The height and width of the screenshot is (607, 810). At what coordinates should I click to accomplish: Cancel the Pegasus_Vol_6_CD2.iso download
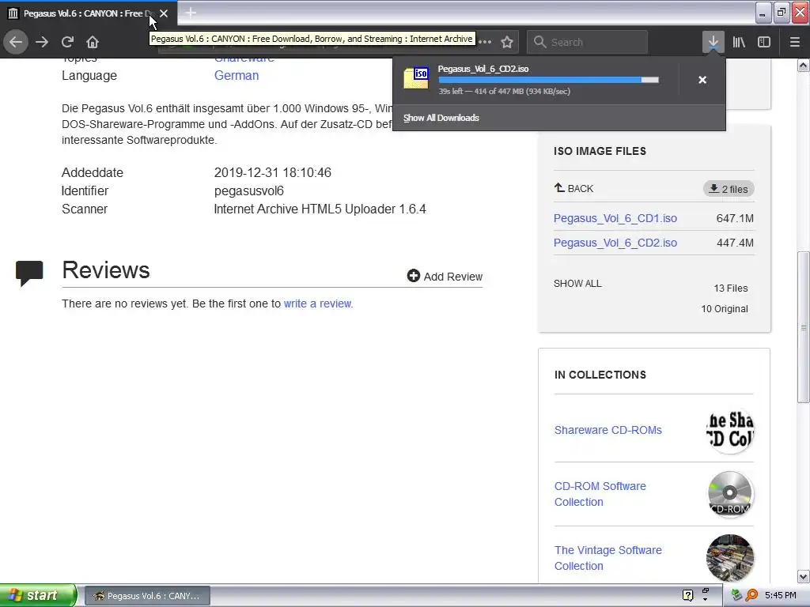[x=702, y=80]
